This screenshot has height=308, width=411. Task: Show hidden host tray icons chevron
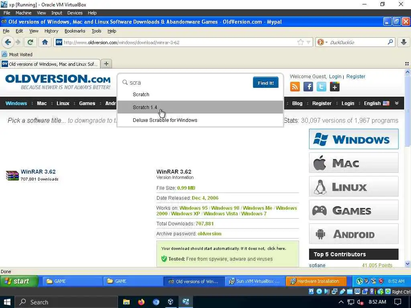pyautogui.click(x=341, y=302)
